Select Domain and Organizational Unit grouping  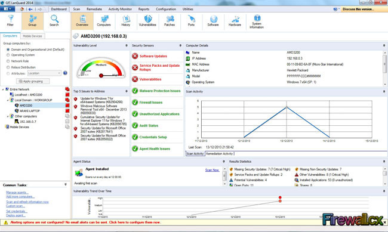pos(8,50)
